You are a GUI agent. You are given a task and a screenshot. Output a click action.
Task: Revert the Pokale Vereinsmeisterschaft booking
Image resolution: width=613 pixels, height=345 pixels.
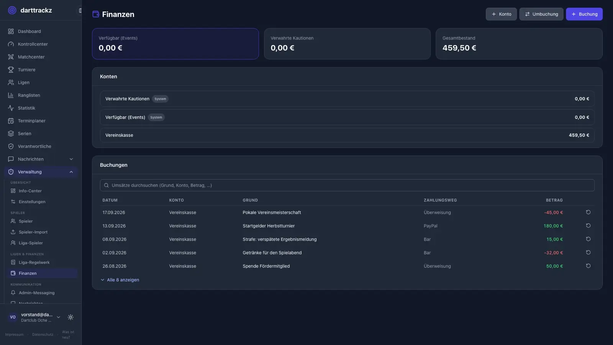click(x=588, y=212)
